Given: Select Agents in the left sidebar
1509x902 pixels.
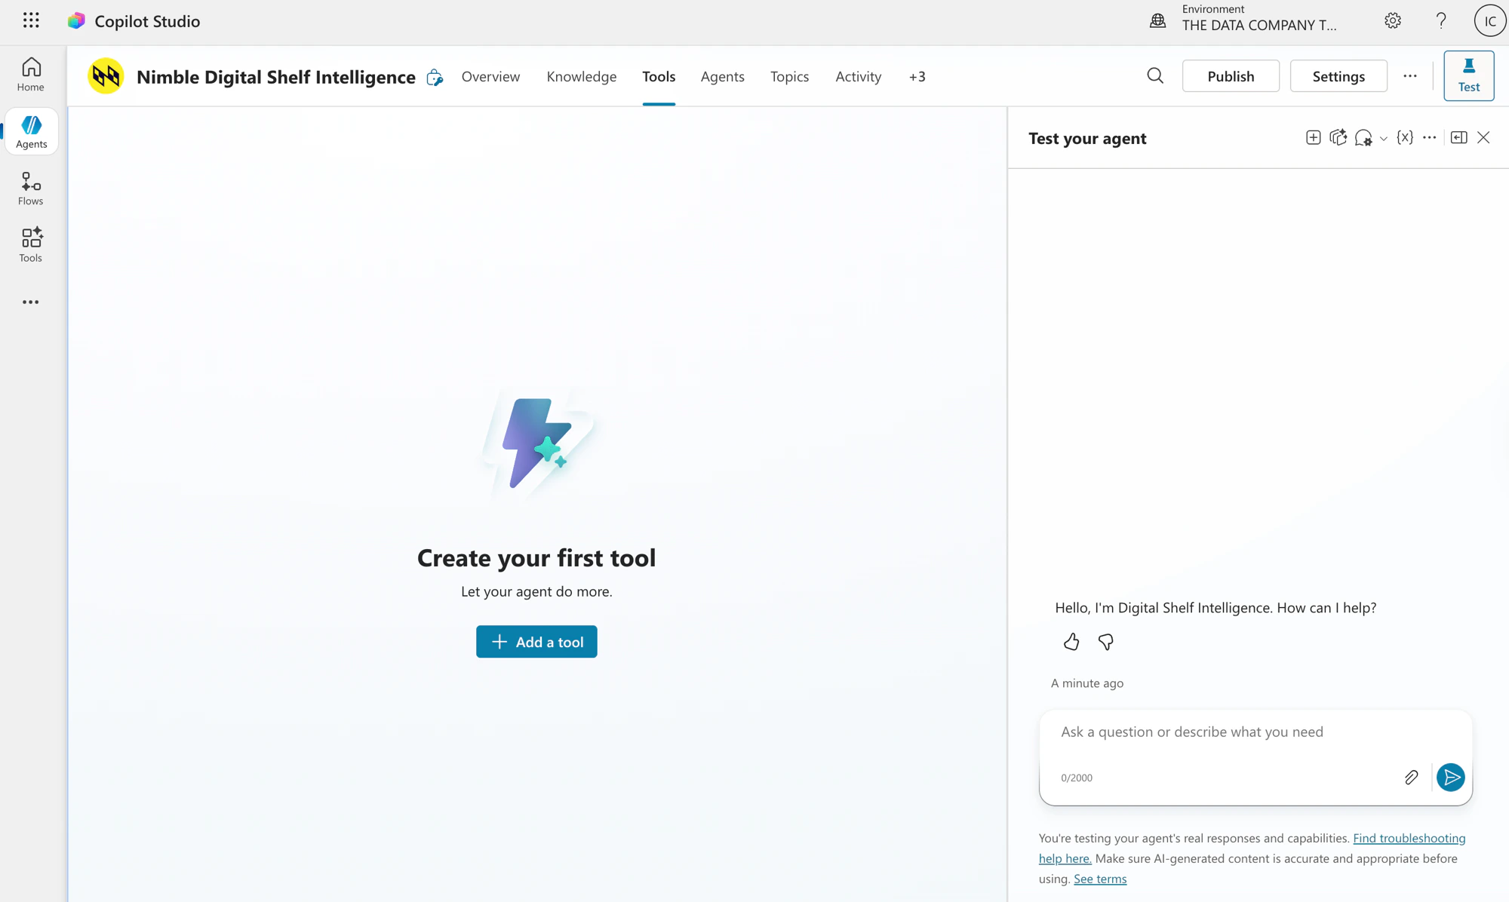Looking at the screenshot, I should 31,132.
